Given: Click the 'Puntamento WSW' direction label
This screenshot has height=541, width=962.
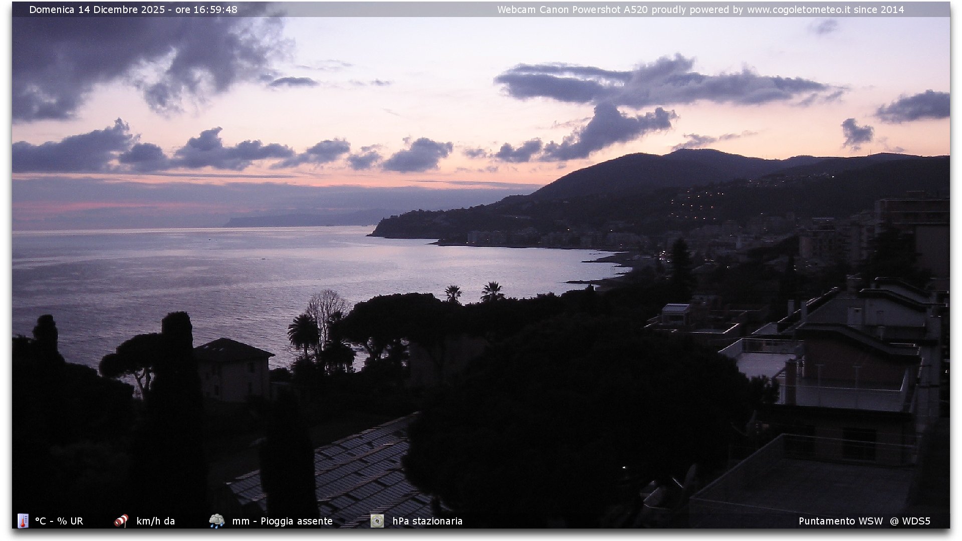Looking at the screenshot, I should click(x=840, y=521).
